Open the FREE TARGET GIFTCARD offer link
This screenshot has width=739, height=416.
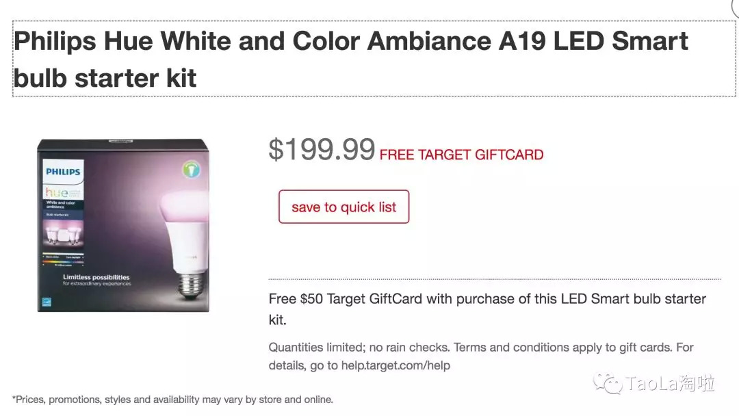point(461,155)
